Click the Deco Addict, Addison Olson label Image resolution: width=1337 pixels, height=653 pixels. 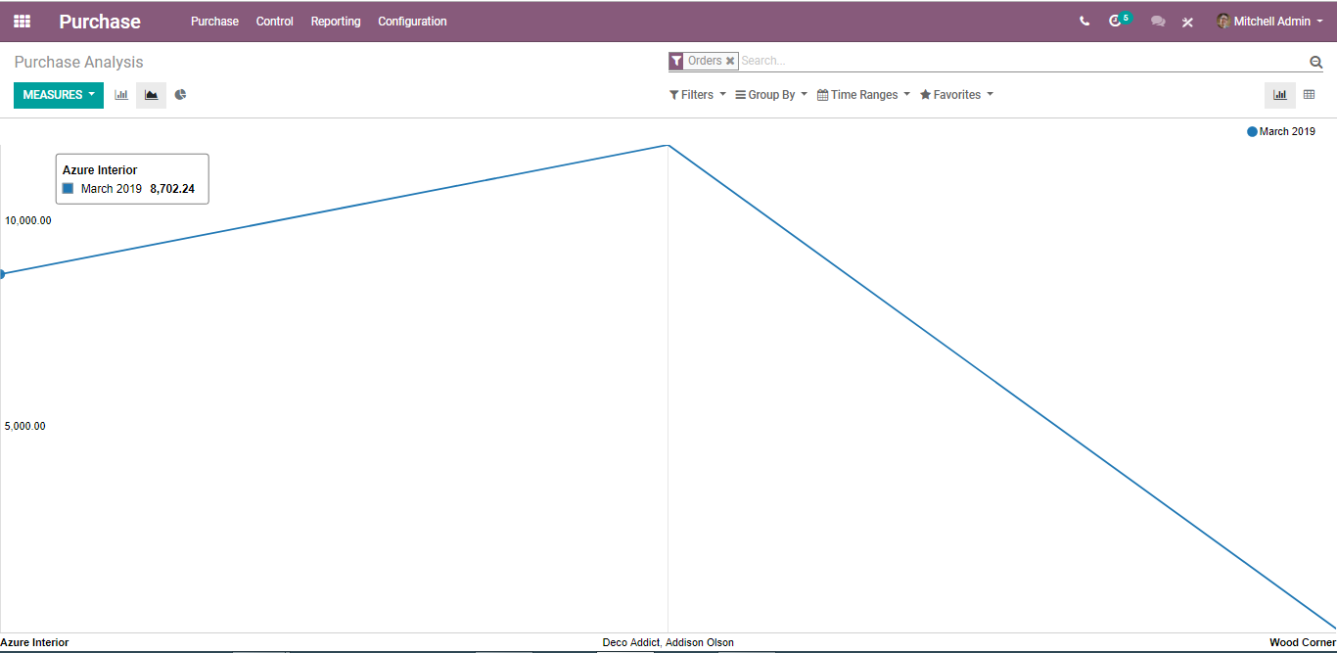click(x=668, y=642)
